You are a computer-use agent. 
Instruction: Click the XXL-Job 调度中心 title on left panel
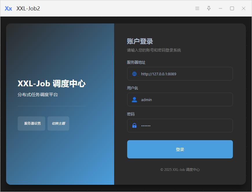[x=52, y=84]
